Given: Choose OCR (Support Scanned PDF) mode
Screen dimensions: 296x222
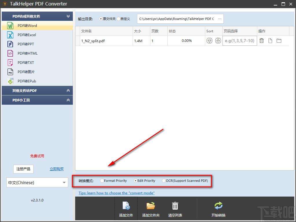Looking at the screenshot, I should pos(185,181).
